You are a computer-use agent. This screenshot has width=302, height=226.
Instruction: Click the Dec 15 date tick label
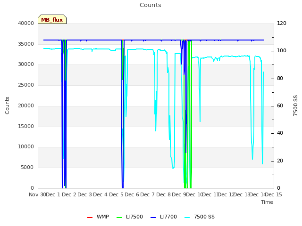pos(274,194)
